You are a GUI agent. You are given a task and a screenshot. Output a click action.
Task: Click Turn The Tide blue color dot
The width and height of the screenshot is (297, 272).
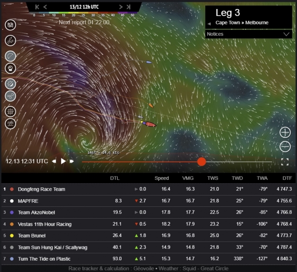[12, 259]
